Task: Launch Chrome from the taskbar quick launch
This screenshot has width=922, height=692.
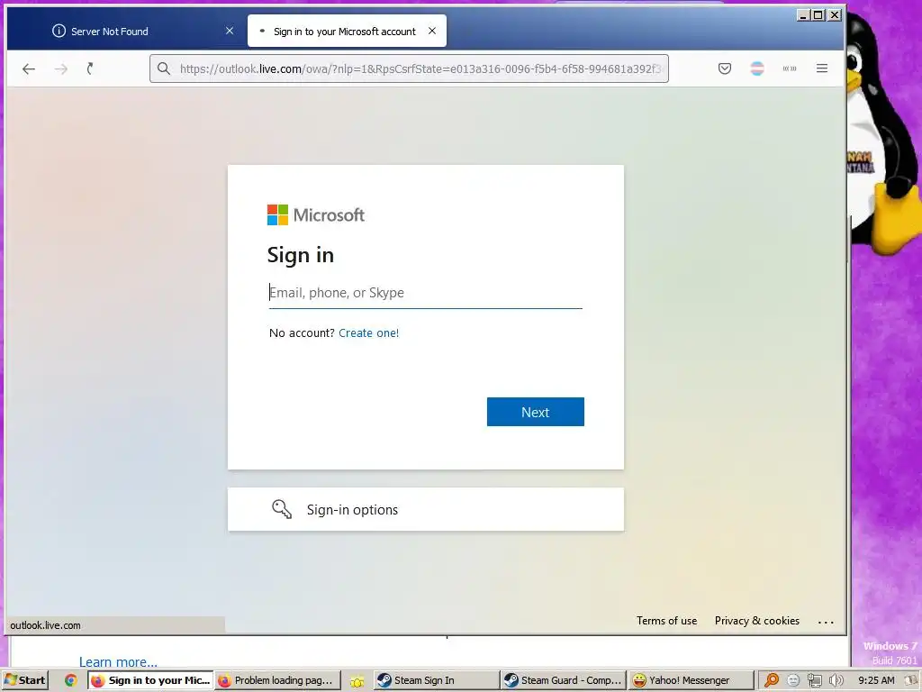Action: point(70,680)
